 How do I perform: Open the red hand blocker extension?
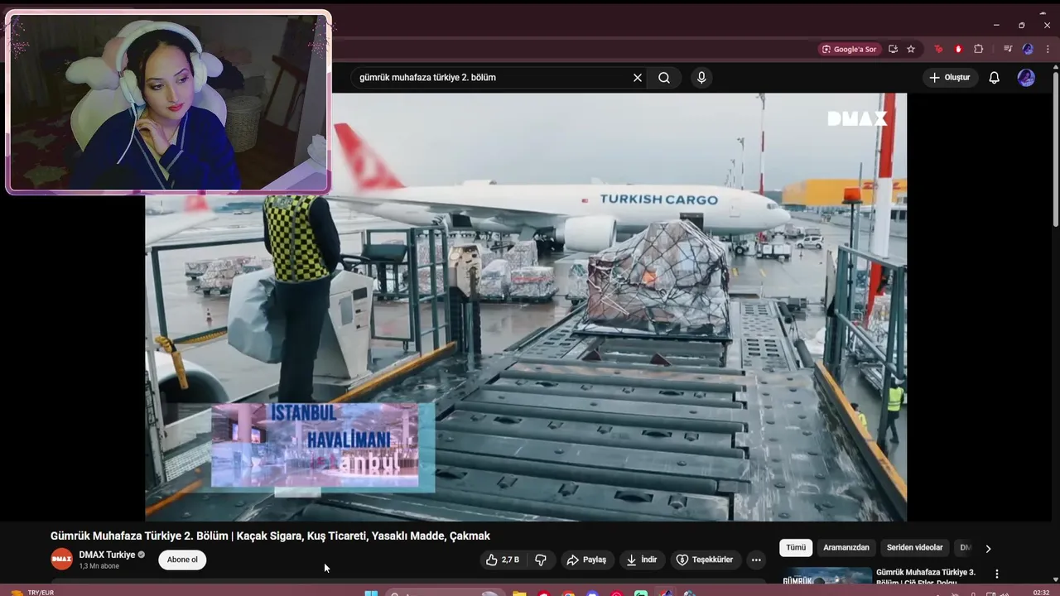click(x=958, y=50)
